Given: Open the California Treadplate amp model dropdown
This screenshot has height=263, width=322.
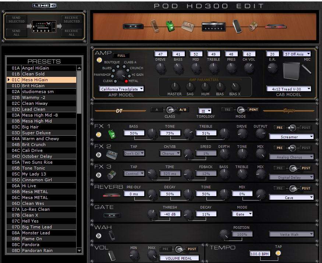Looking at the screenshot, I should tap(121, 89).
